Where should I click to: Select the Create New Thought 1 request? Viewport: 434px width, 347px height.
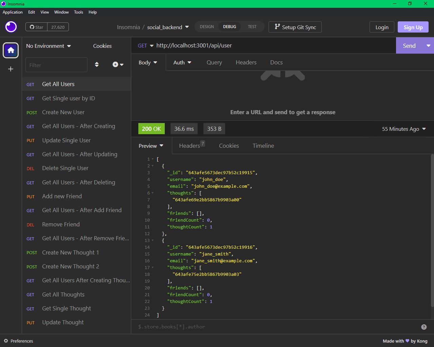[77, 252]
